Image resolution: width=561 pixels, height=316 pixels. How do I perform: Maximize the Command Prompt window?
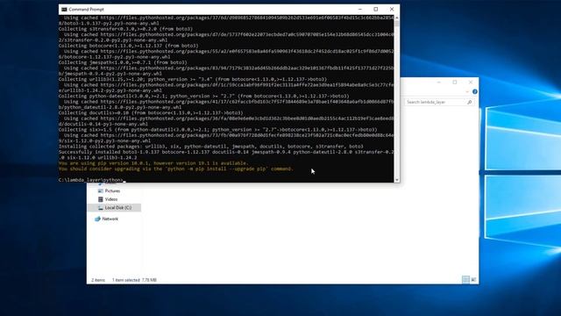(376, 10)
